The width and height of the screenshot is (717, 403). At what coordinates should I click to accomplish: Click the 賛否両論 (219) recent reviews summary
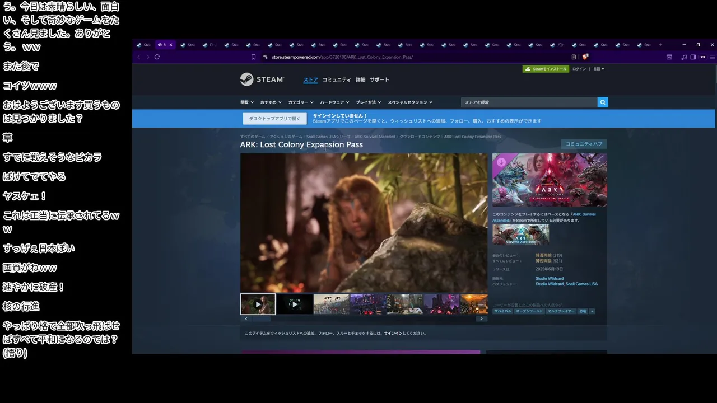click(x=549, y=255)
